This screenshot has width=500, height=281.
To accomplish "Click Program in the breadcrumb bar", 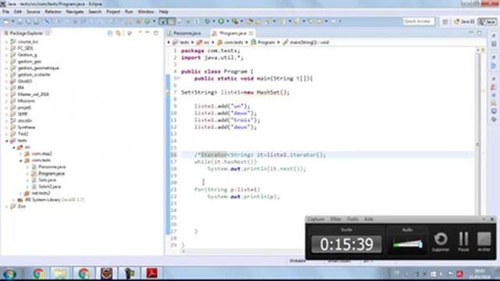I will [266, 42].
